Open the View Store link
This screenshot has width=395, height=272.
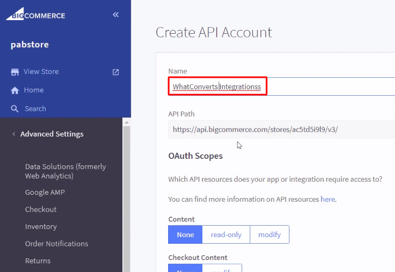41,71
